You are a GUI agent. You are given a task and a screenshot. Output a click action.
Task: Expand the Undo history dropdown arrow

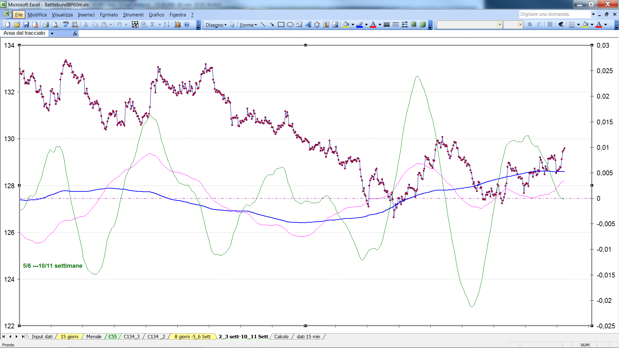point(126,24)
